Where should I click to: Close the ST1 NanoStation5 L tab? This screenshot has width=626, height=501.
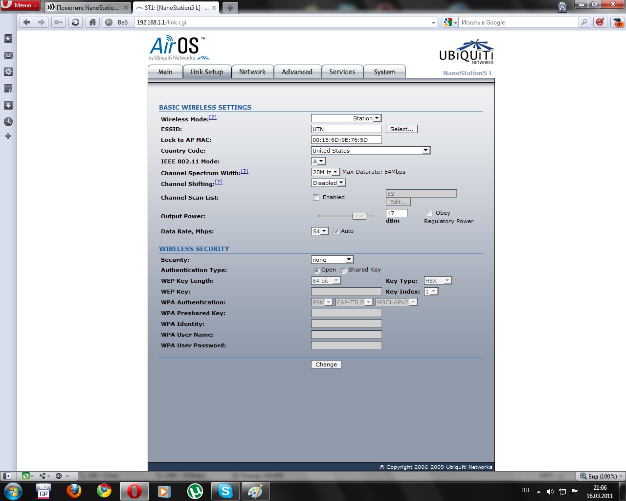coord(214,8)
